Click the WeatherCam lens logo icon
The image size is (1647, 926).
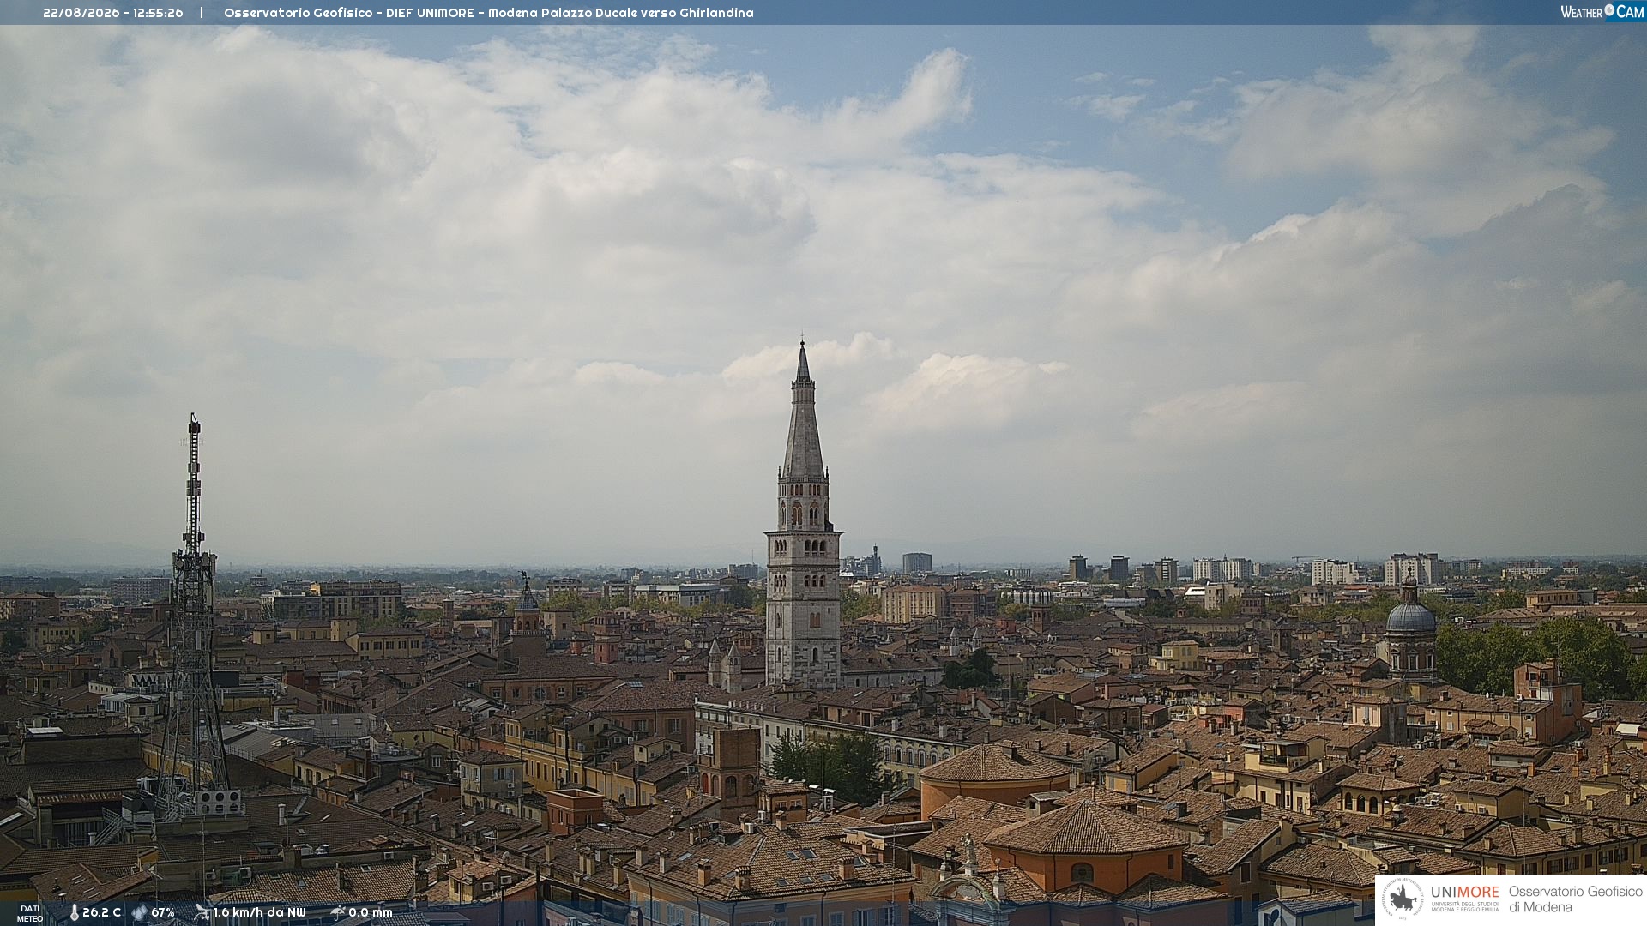tap(1609, 10)
